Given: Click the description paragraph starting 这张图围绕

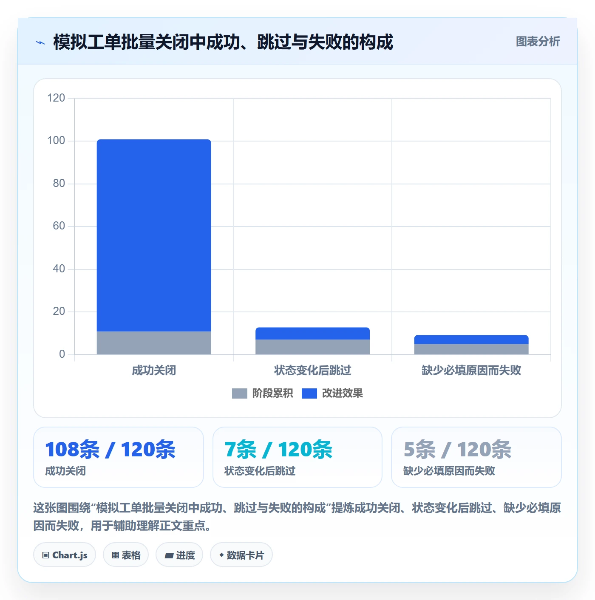Looking at the screenshot, I should [297, 517].
